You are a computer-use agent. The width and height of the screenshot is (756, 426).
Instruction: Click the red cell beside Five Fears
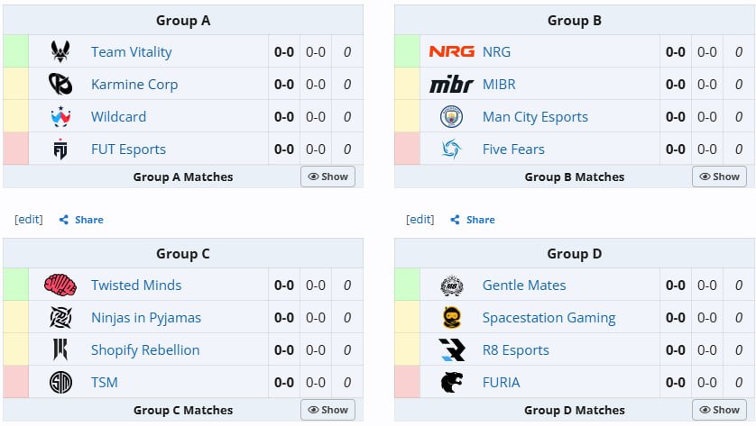(407, 149)
